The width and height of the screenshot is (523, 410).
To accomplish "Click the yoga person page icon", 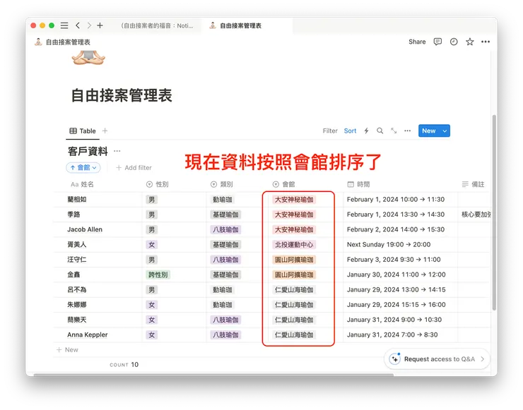I will click(x=88, y=57).
